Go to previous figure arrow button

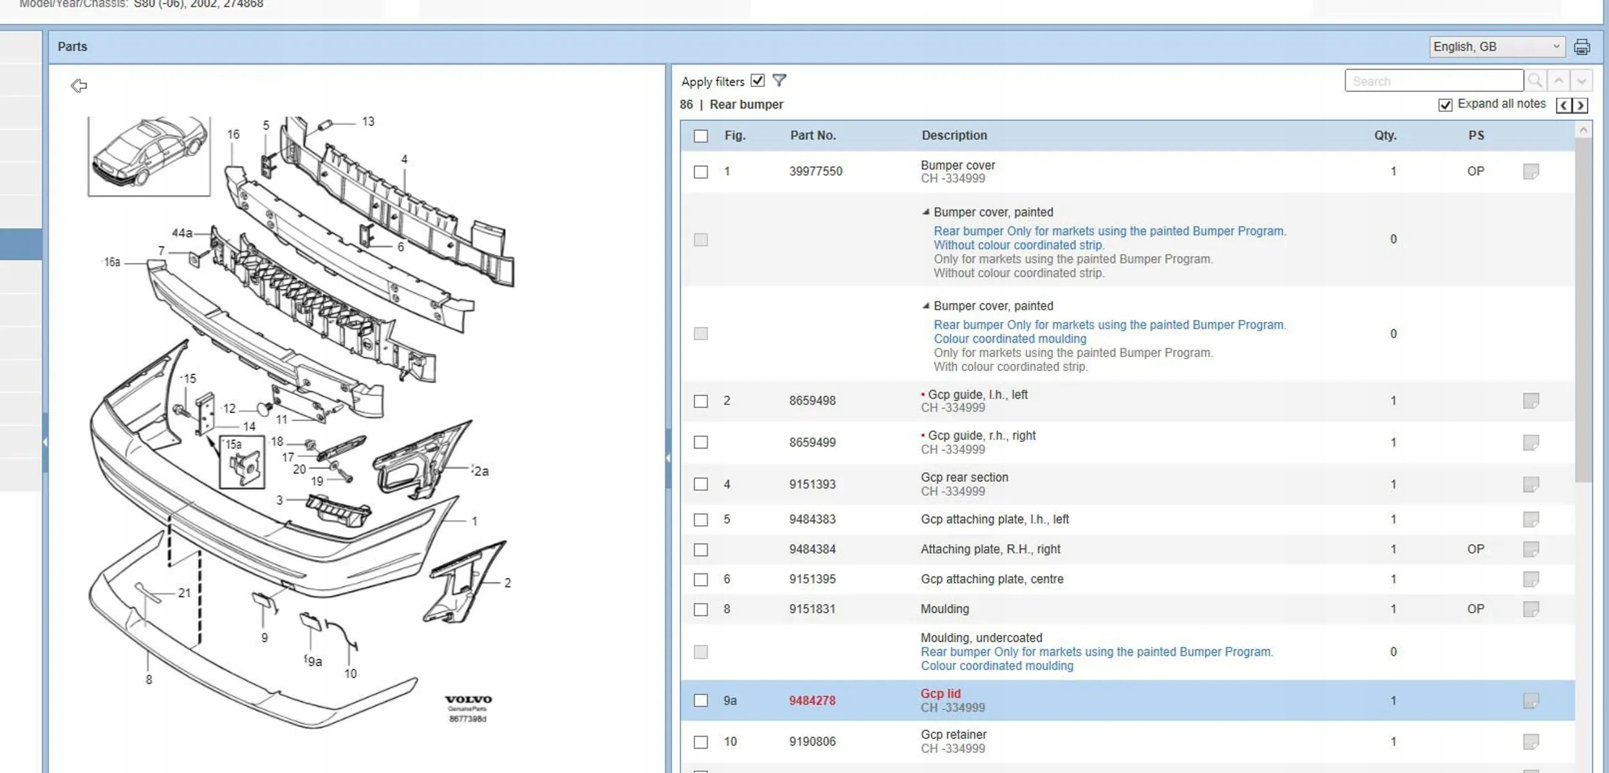point(1564,105)
